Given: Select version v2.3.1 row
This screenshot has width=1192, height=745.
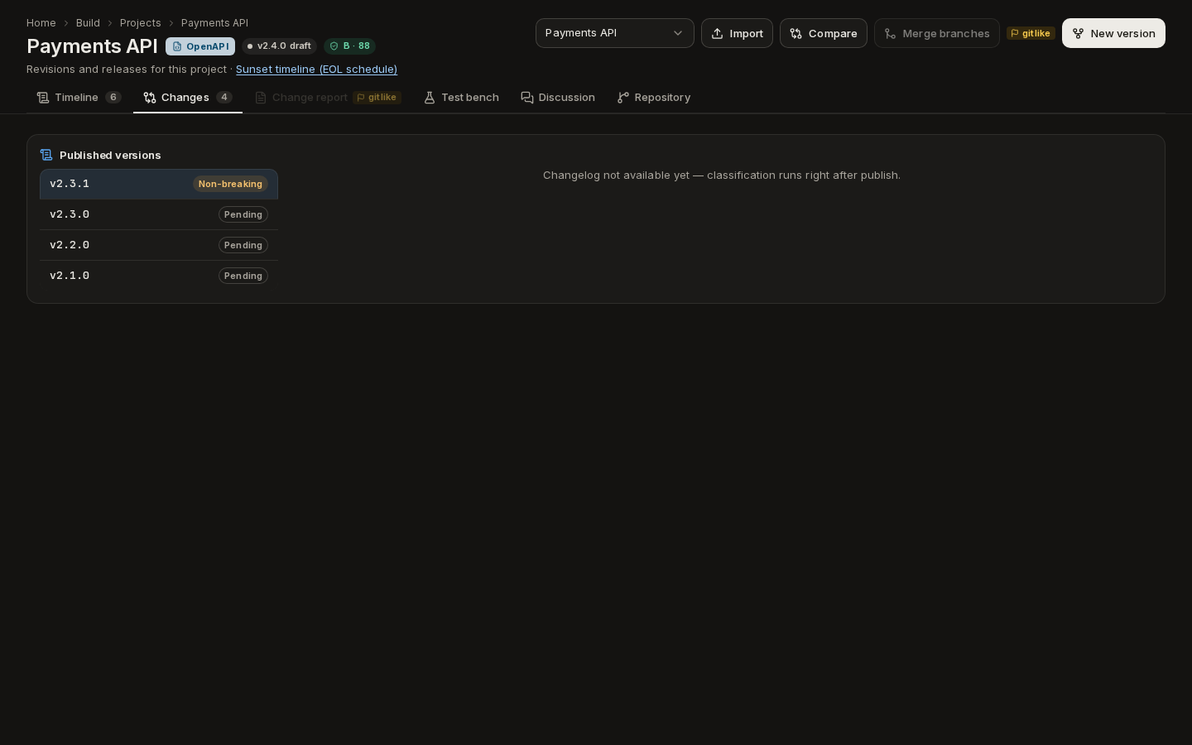Looking at the screenshot, I should 159,184.
